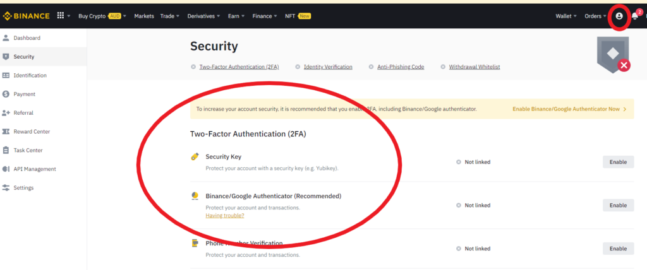Click the Referral person-plus icon
Screen dimensions: 647x270
pyautogui.click(x=6, y=113)
